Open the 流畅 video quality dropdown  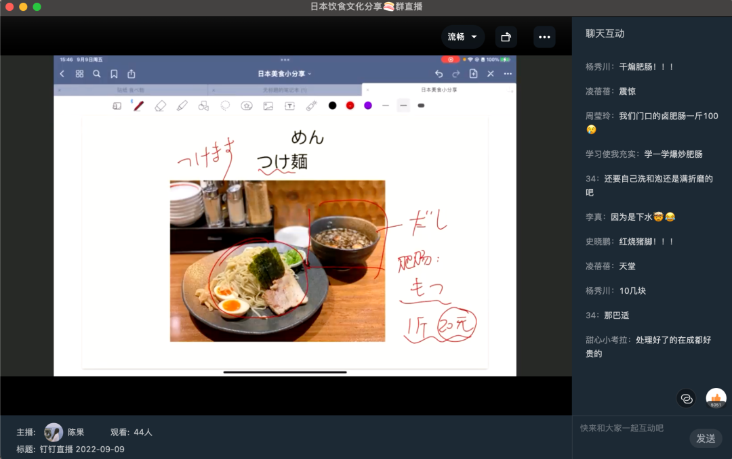(x=463, y=37)
